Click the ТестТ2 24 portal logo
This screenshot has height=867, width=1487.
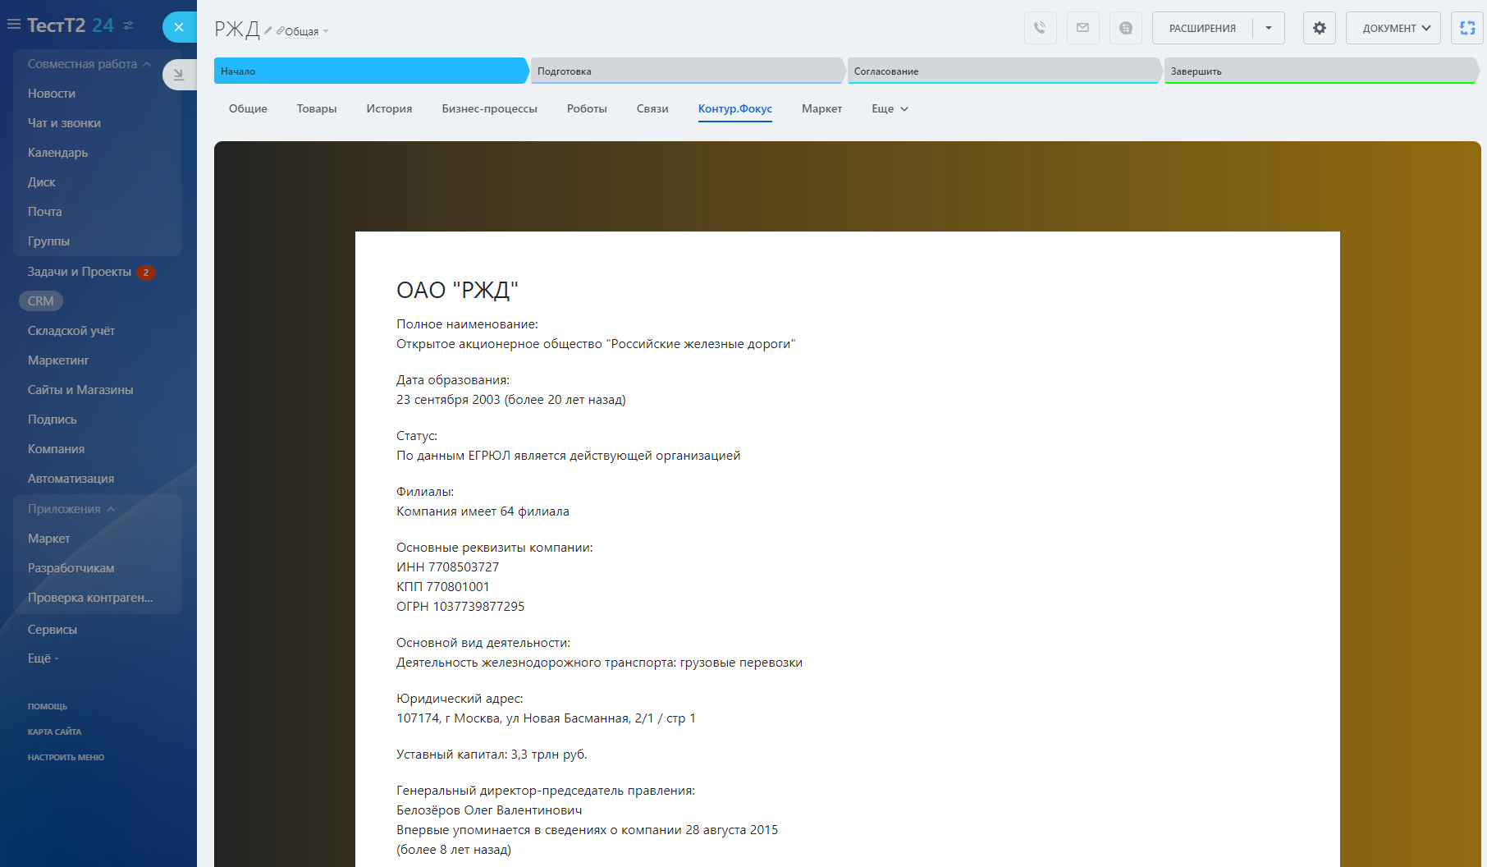[x=71, y=25]
